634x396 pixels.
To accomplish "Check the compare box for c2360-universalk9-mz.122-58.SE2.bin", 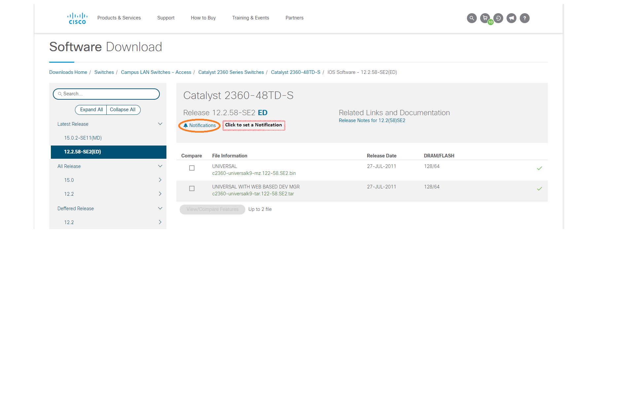I will (x=192, y=168).
